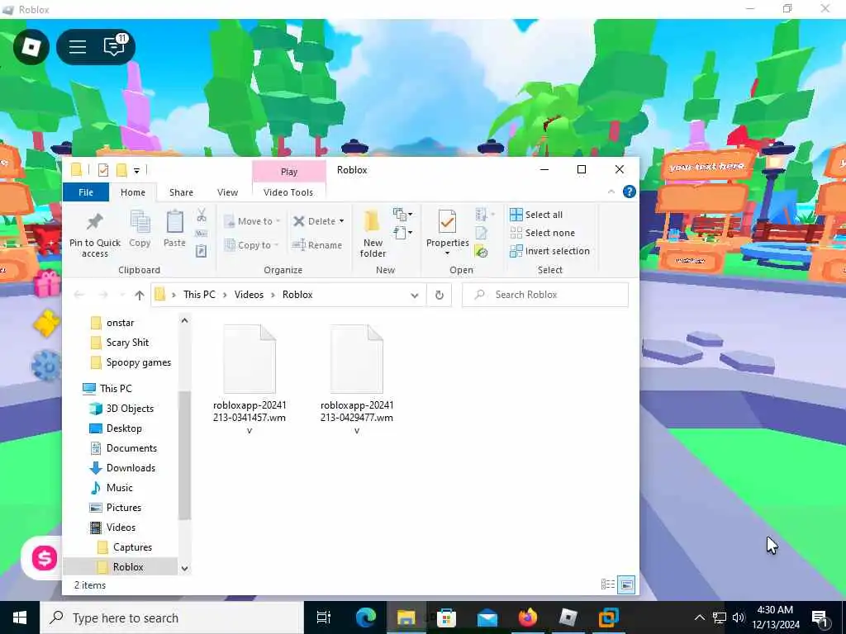
Task: Click Videos in breadcrumb path
Action: click(x=249, y=295)
